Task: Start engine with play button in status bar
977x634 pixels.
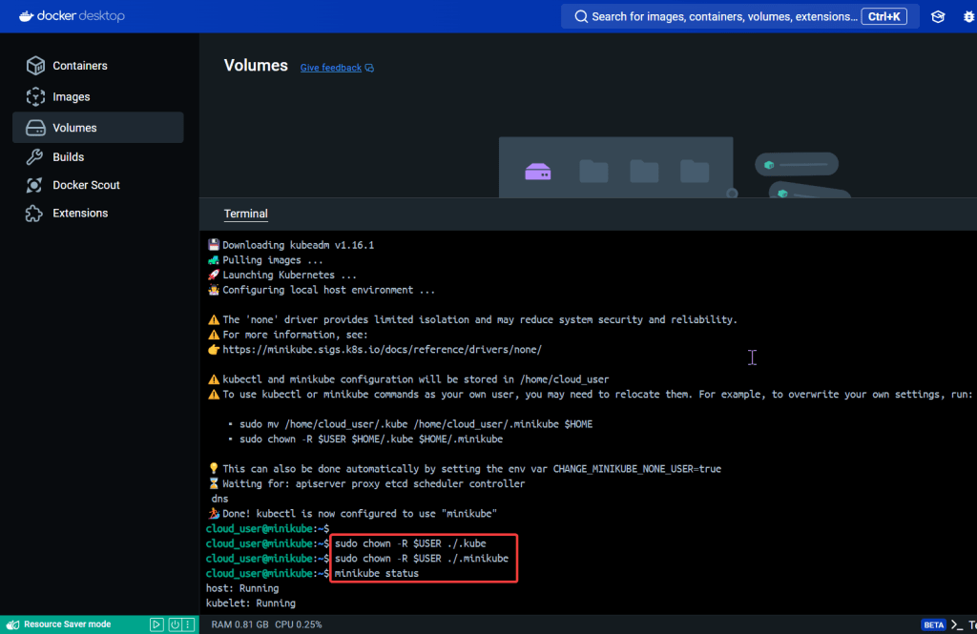Action: tap(156, 624)
